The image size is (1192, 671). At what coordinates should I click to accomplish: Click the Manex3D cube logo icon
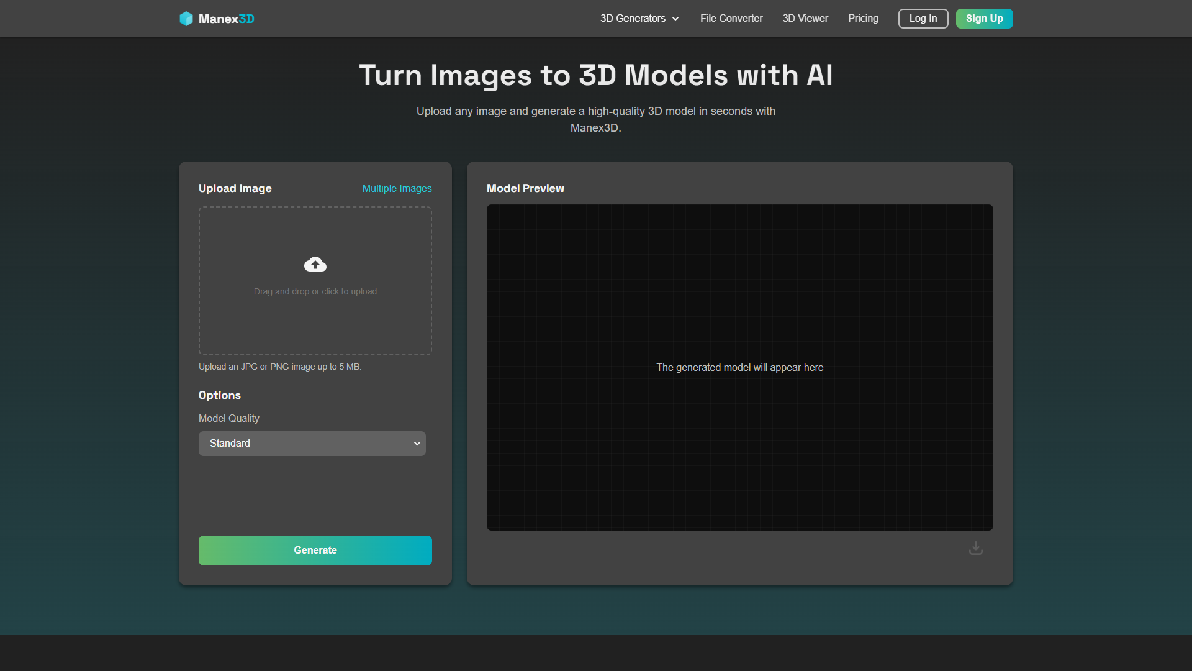coord(186,19)
